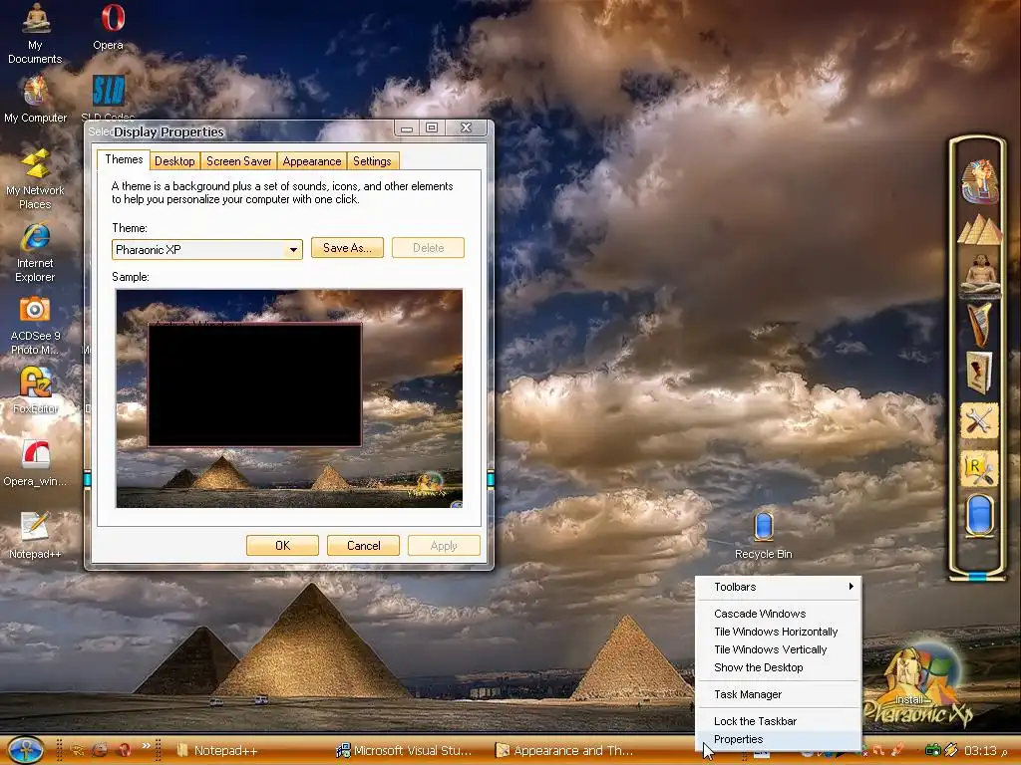The image size is (1021, 765).
Task: Switch to the Appearance tab
Action: [x=312, y=161]
